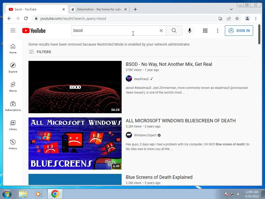Click the magnifying glass search button
The width and height of the screenshot is (265, 199).
174,31
